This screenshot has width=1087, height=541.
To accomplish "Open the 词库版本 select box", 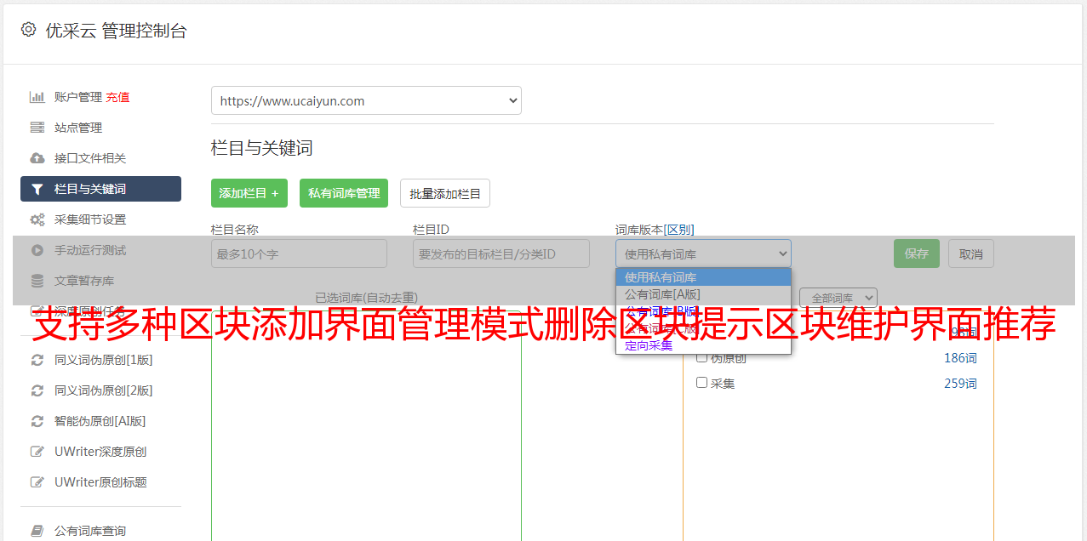I will [703, 253].
